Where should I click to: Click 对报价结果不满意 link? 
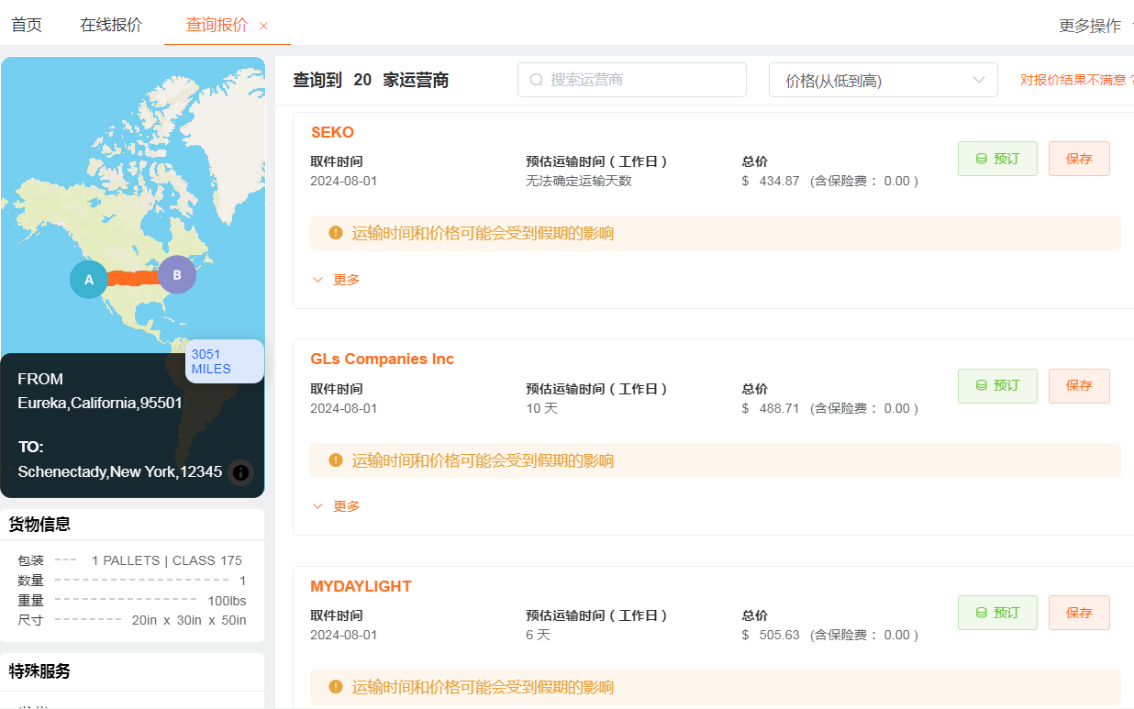point(1073,80)
